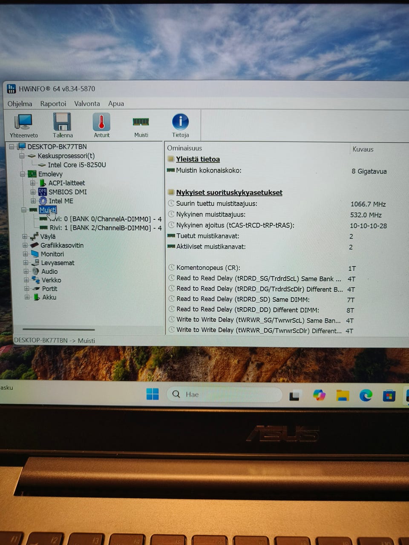Click the Verkko network icon
Viewport: 409px width, 545px height.
point(36,280)
